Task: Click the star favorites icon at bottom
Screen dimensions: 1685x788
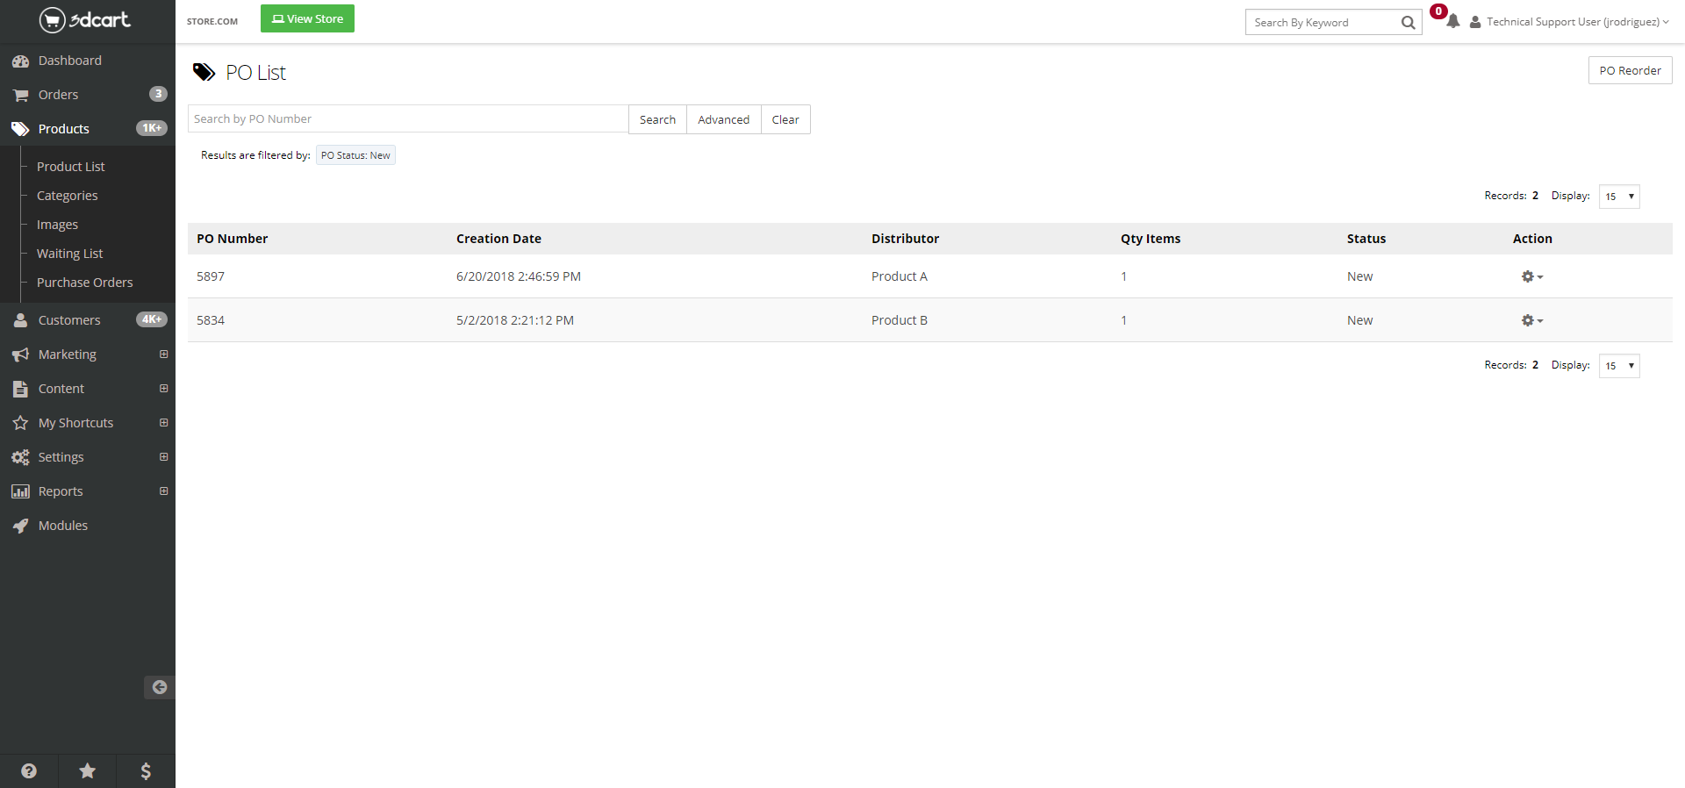Action: (88, 770)
